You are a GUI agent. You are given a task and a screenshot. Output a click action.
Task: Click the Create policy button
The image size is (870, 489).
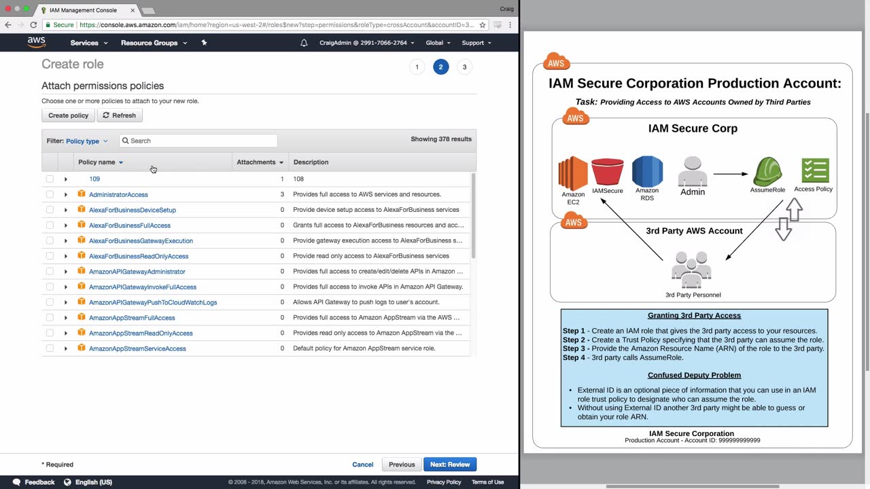68,115
